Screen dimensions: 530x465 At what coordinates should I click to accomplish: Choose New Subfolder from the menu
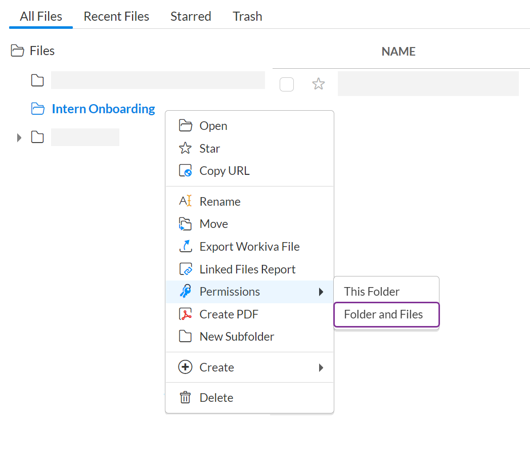237,337
